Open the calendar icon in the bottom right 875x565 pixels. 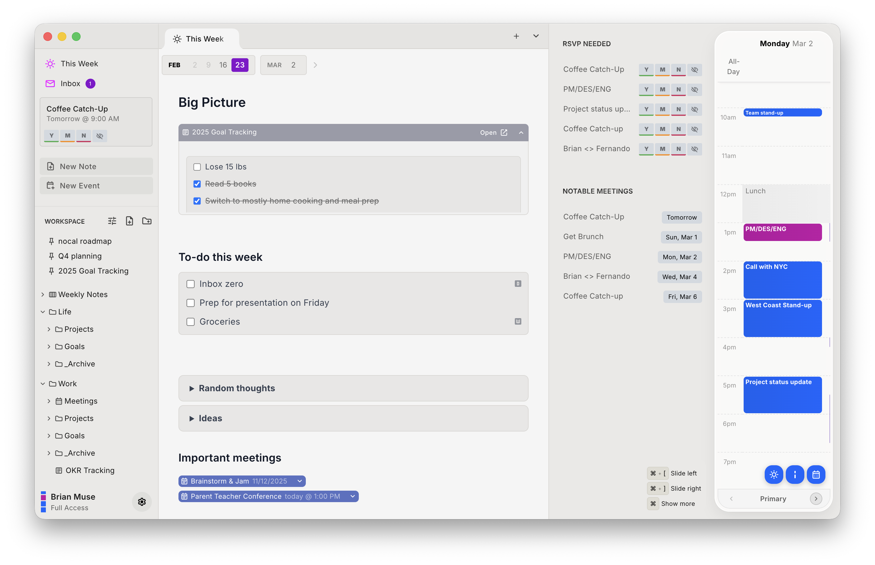pyautogui.click(x=816, y=474)
